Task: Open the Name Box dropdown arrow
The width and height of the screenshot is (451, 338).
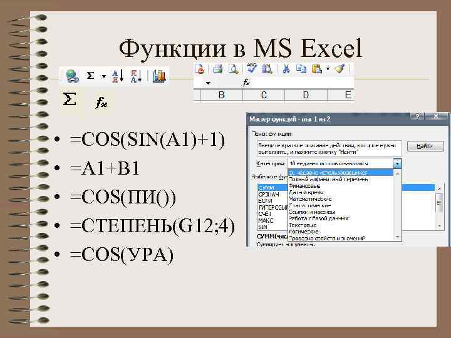Action: tap(208, 83)
